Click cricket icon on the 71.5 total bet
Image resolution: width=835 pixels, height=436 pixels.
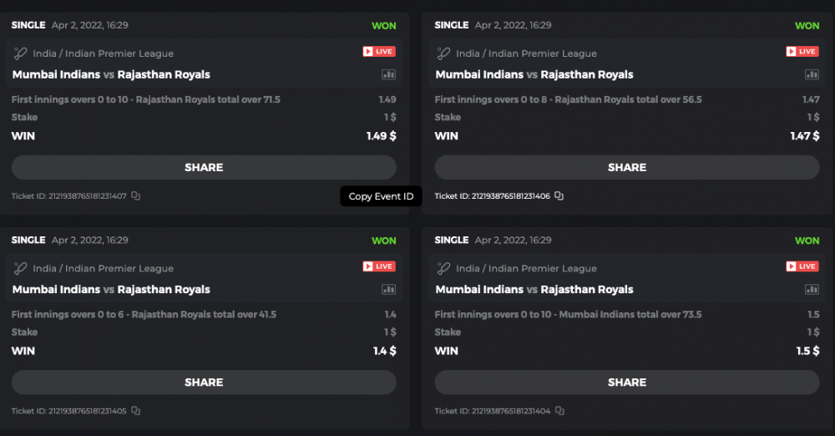pos(21,53)
